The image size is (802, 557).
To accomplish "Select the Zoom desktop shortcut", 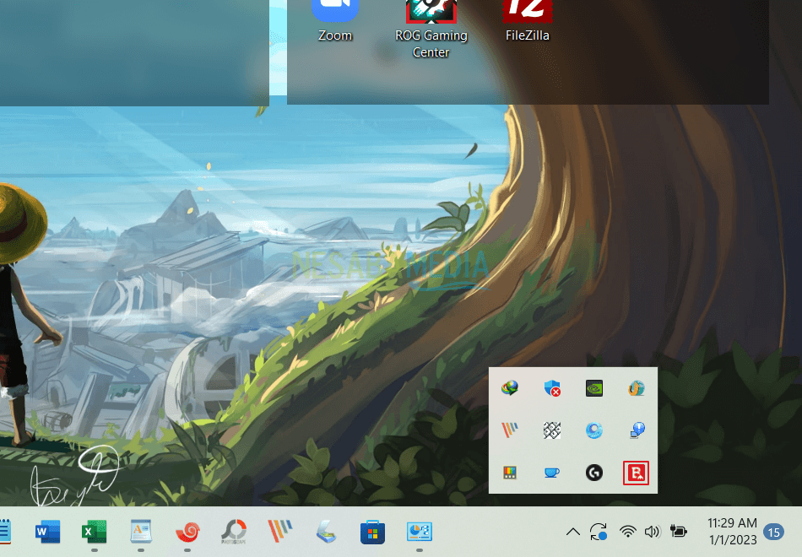I will (x=335, y=20).
